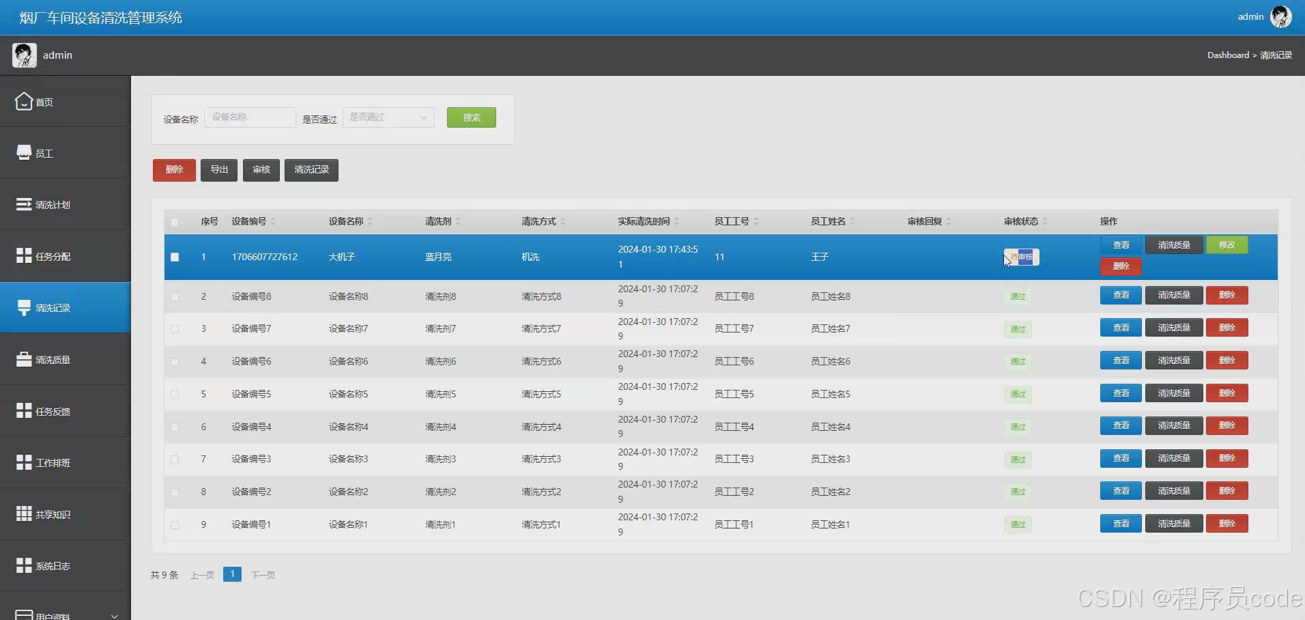Click 清洗质量 button in 大机子 row

click(1174, 245)
